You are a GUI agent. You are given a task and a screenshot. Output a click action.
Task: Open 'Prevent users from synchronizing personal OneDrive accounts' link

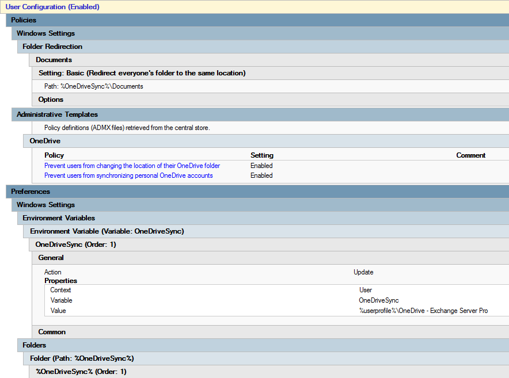(x=128, y=175)
